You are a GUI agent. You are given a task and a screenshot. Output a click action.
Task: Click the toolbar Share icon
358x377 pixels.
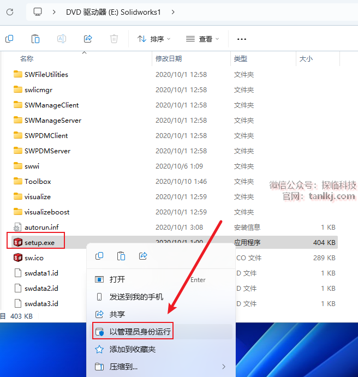[88, 39]
